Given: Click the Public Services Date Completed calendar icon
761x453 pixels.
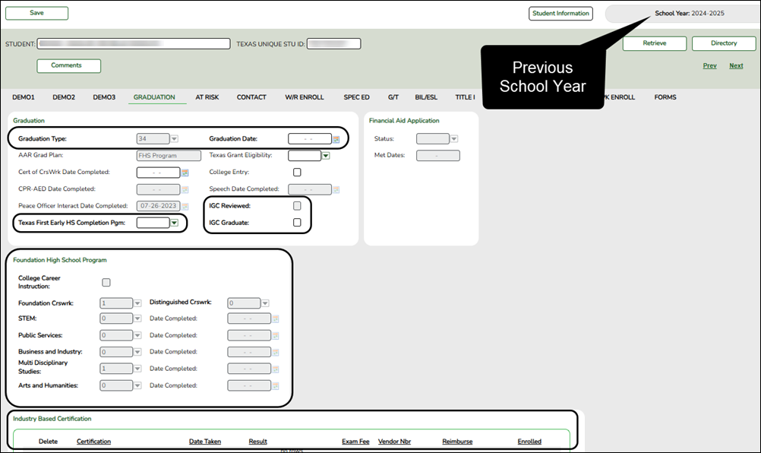Looking at the screenshot, I should pos(276,335).
